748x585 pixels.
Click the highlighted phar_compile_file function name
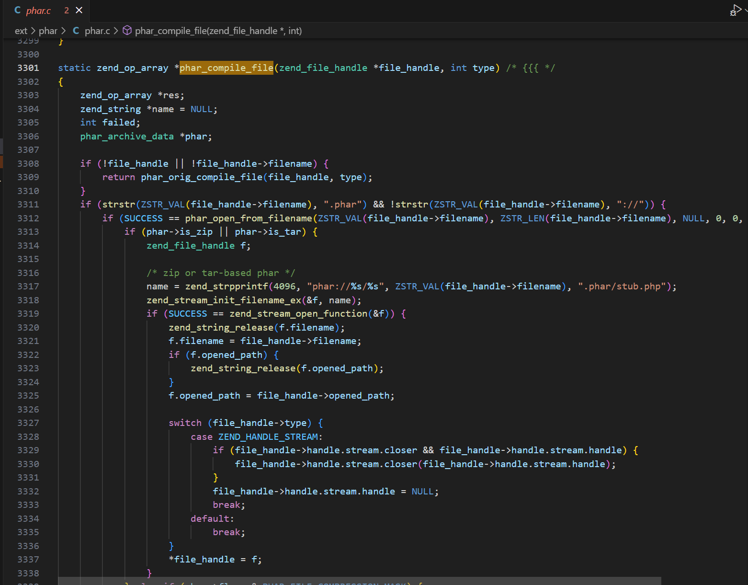click(x=226, y=68)
